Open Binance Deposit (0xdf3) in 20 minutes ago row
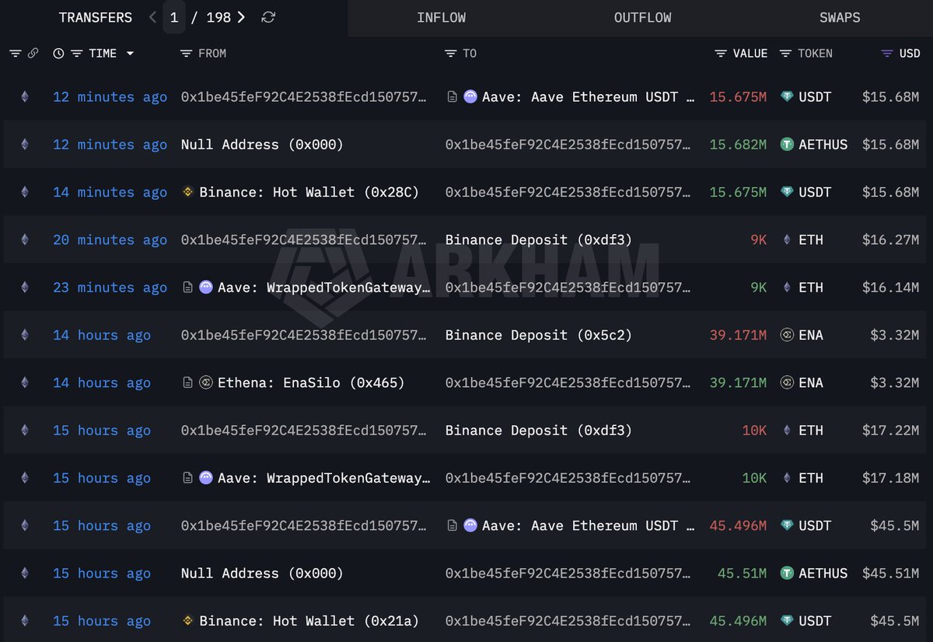Viewport: 933px width, 642px height. (x=539, y=239)
